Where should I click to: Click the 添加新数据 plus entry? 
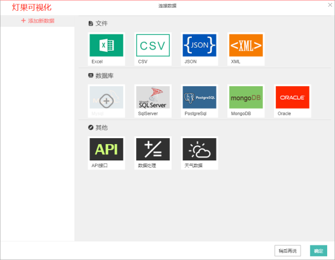coord(37,21)
